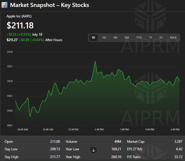The image size is (185, 161).
Task: Click the 212.0 y-axis label
Action: 10,52
